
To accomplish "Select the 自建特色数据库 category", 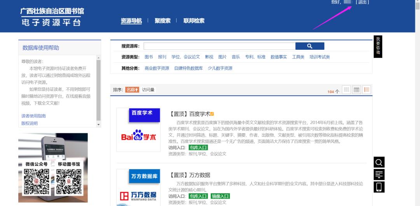I will 189,68.
